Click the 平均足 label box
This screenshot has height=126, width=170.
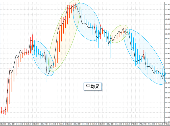click(x=92, y=86)
